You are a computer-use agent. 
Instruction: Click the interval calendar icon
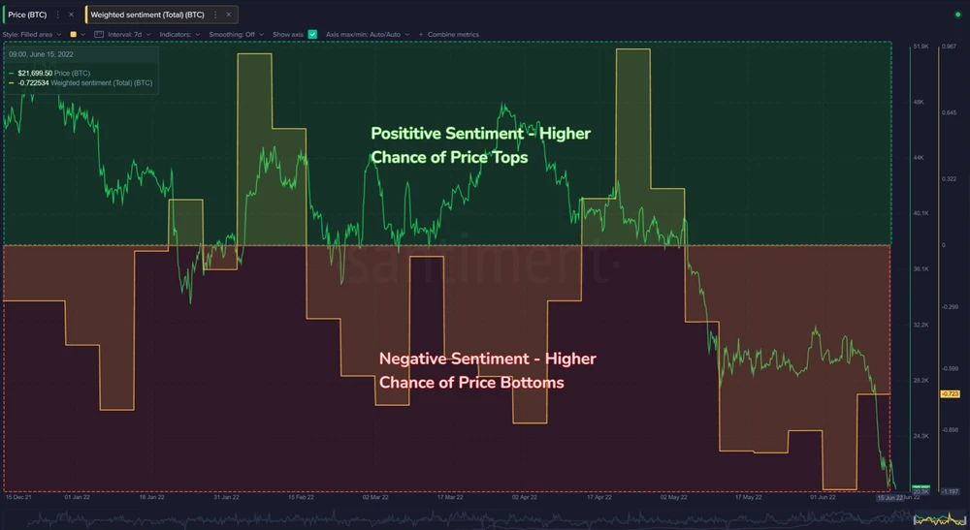click(x=99, y=35)
